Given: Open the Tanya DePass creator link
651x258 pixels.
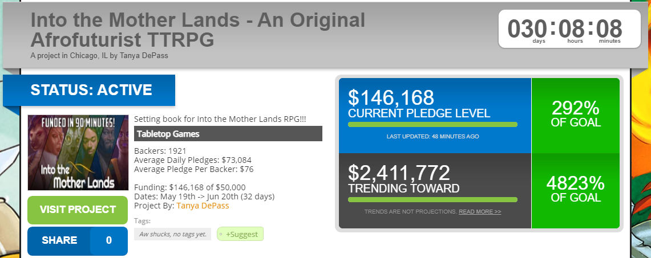Looking at the screenshot, I should [203, 205].
